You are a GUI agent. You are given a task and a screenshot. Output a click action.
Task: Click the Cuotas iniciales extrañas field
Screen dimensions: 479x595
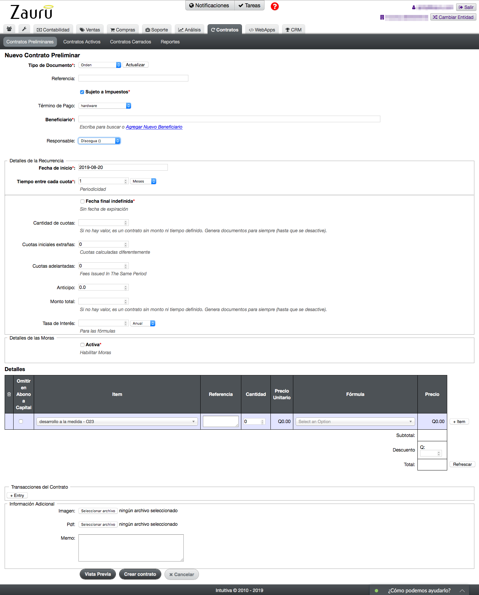[x=103, y=244]
